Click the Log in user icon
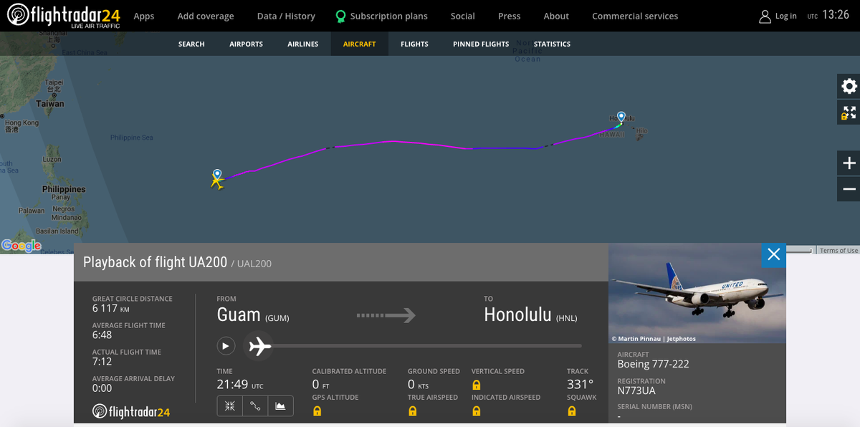 [x=765, y=16]
